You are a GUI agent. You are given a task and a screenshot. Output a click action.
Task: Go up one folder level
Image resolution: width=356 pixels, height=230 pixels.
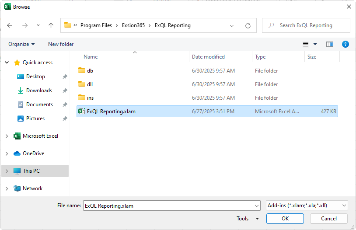click(51, 25)
